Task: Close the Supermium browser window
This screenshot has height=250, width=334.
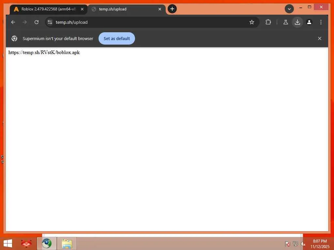Action: [x=321, y=7]
